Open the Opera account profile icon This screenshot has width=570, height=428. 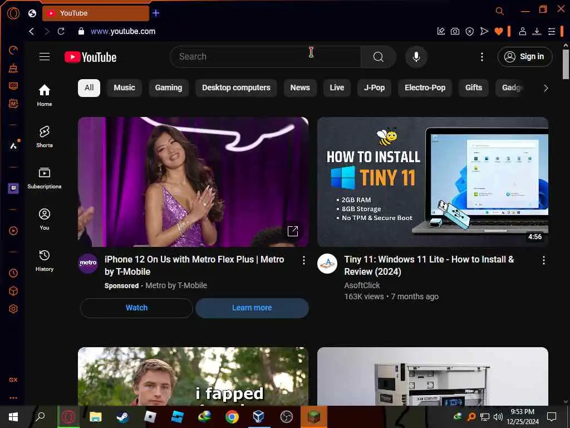[x=522, y=31]
